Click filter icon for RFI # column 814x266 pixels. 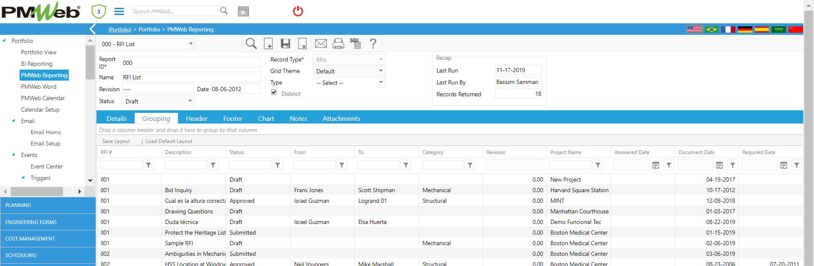click(149, 165)
